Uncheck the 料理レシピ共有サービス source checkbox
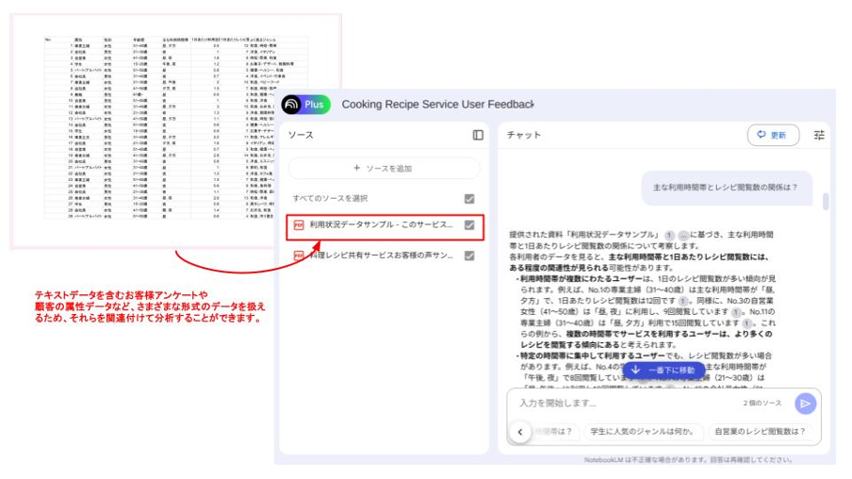The image size is (852, 479). click(469, 256)
